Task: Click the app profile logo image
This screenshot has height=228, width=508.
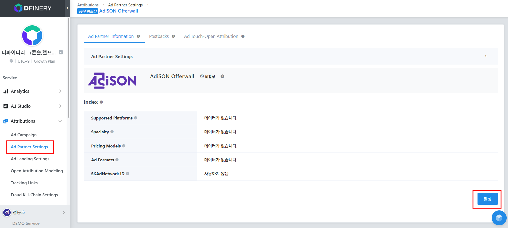Action: (x=32, y=35)
